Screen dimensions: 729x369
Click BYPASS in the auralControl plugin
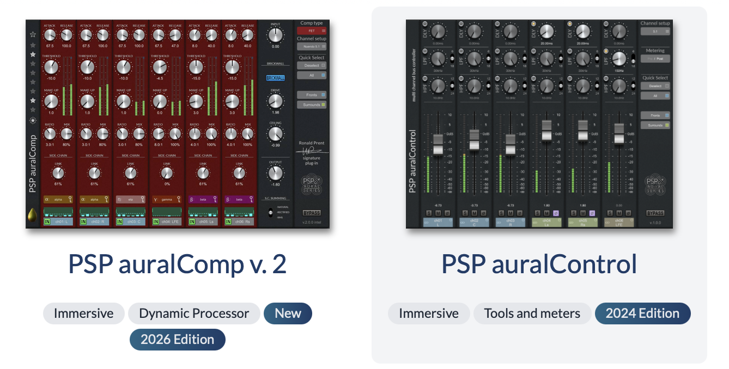point(655,213)
